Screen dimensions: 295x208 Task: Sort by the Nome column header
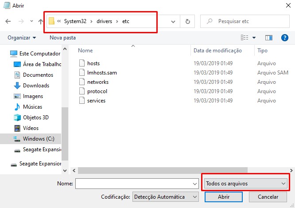[85, 51]
